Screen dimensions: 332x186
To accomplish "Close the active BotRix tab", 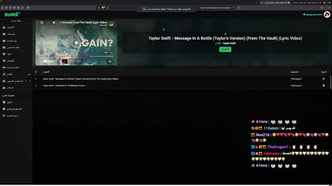I will click(x=262, y=3).
